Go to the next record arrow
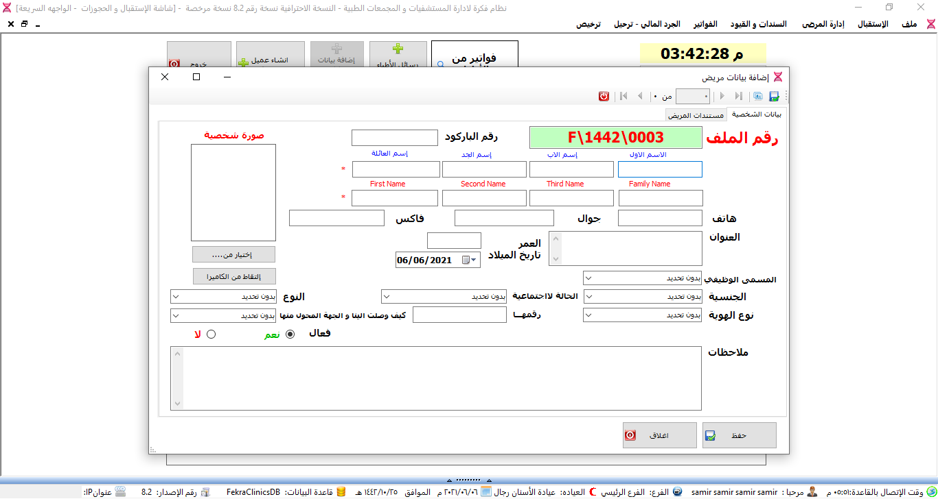Image resolution: width=938 pixels, height=499 pixels. 722,97
